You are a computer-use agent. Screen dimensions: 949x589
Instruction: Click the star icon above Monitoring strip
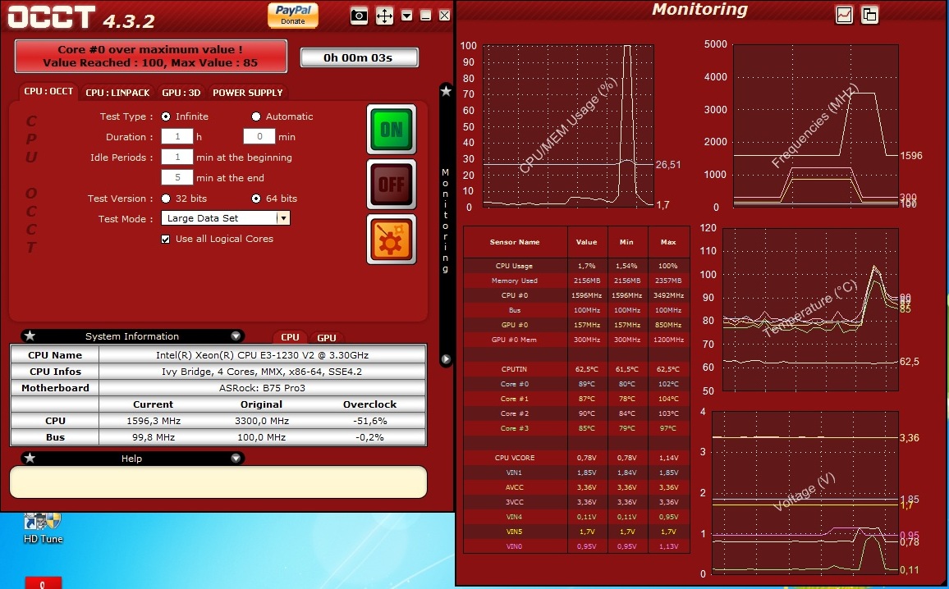(x=446, y=91)
